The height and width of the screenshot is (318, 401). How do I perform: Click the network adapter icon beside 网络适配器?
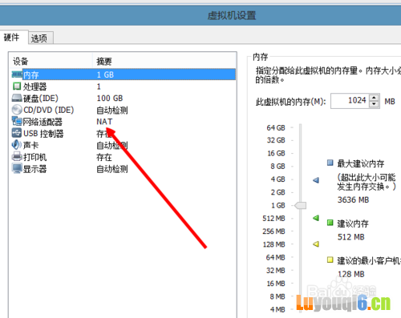[x=17, y=122]
